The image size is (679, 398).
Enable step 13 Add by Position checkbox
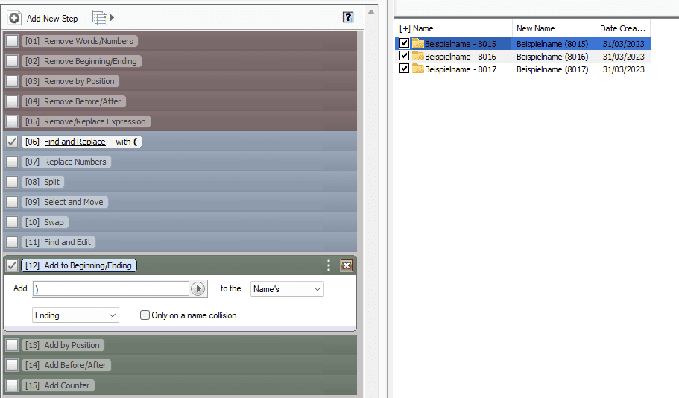click(12, 345)
